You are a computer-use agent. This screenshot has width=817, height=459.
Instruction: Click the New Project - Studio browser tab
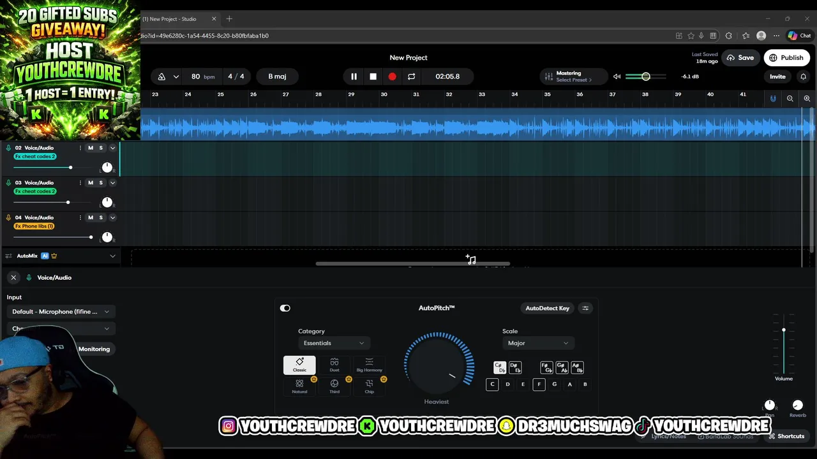[179, 19]
